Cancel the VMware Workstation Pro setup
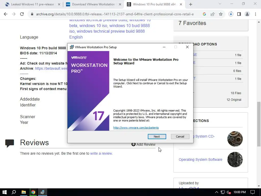This screenshot has width=261, height=196. pyautogui.click(x=180, y=137)
